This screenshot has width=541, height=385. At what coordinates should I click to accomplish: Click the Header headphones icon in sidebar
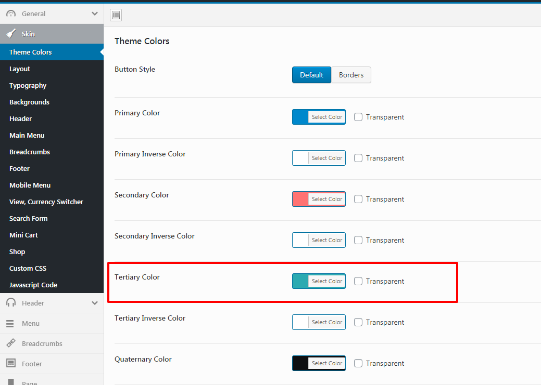coord(11,303)
